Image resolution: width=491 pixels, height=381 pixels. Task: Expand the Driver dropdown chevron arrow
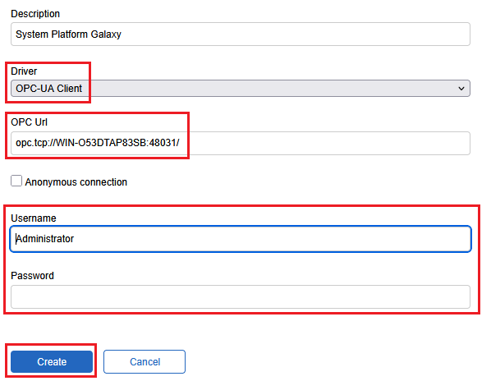click(461, 89)
